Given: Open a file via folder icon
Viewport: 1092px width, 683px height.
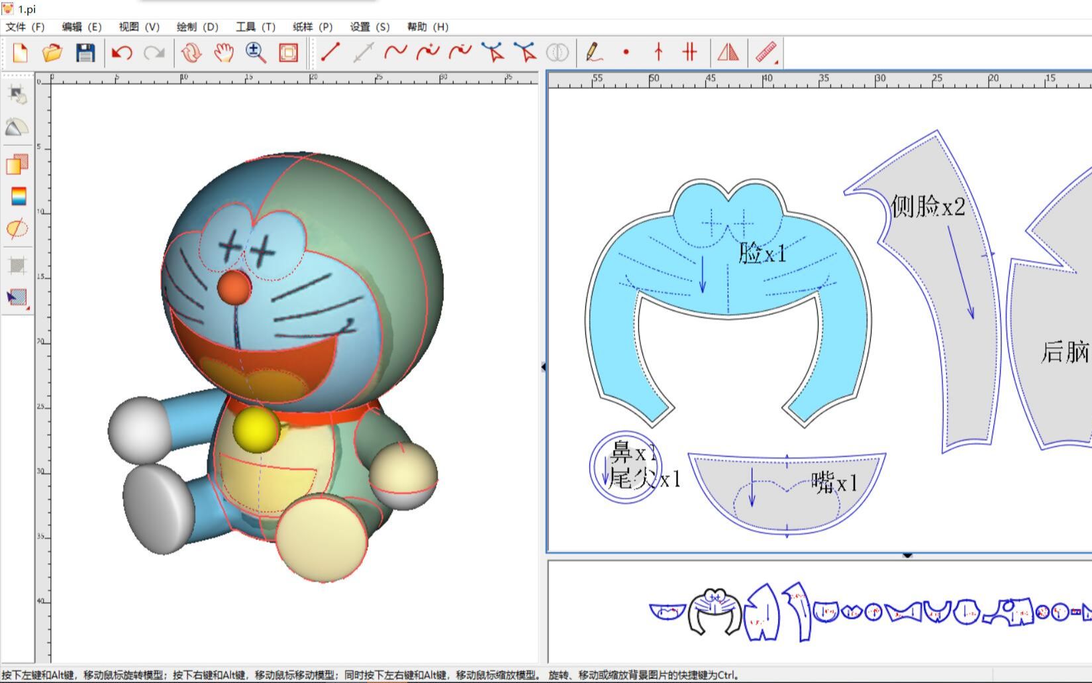Looking at the screenshot, I should tap(52, 52).
